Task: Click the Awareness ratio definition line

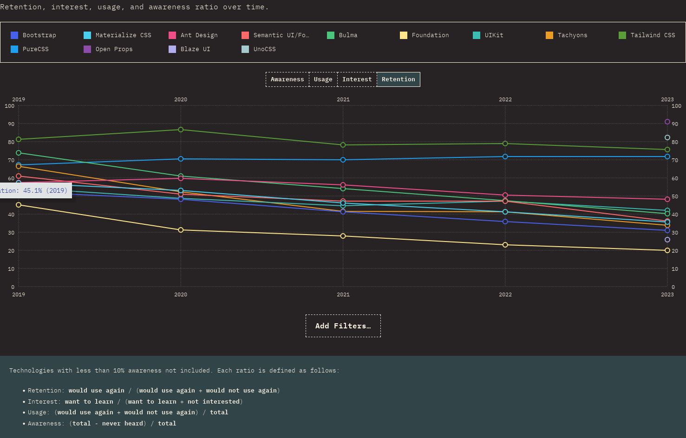Action: pos(102,424)
